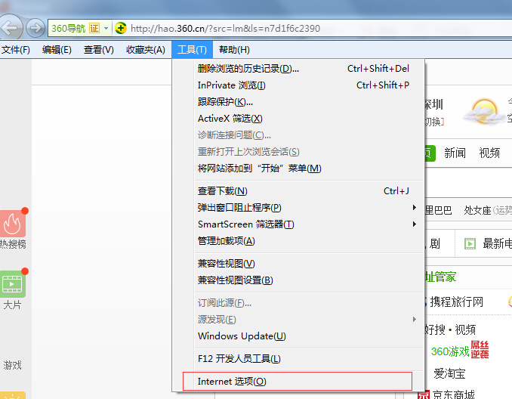Open the 360导航 certificate badge dropdown arrow
Image resolution: width=512 pixels, height=399 pixels.
pyautogui.click(x=106, y=29)
